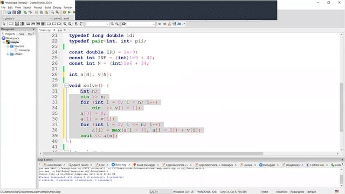The image size is (345, 194).
Task: Switch to the a.in editor tab
Action: (x=60, y=30)
